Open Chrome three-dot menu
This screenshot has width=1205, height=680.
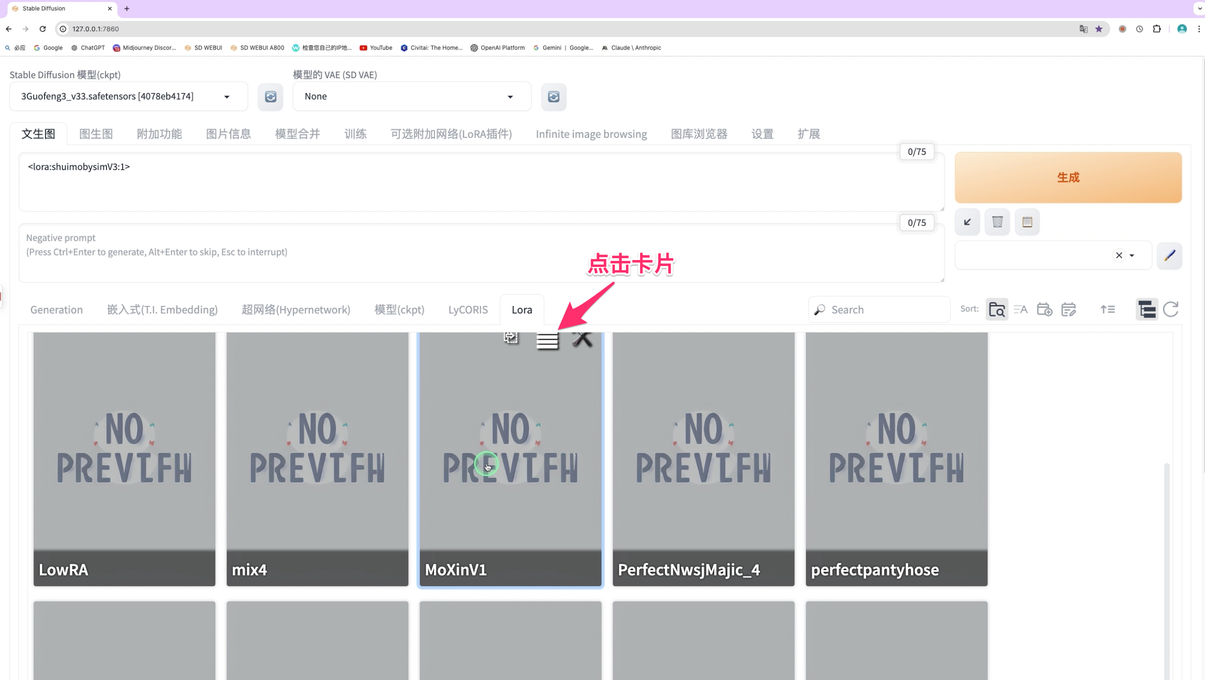click(1199, 29)
